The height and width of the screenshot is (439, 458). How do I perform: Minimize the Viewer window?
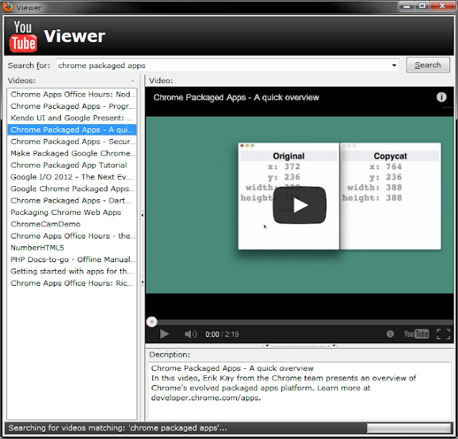coord(406,6)
